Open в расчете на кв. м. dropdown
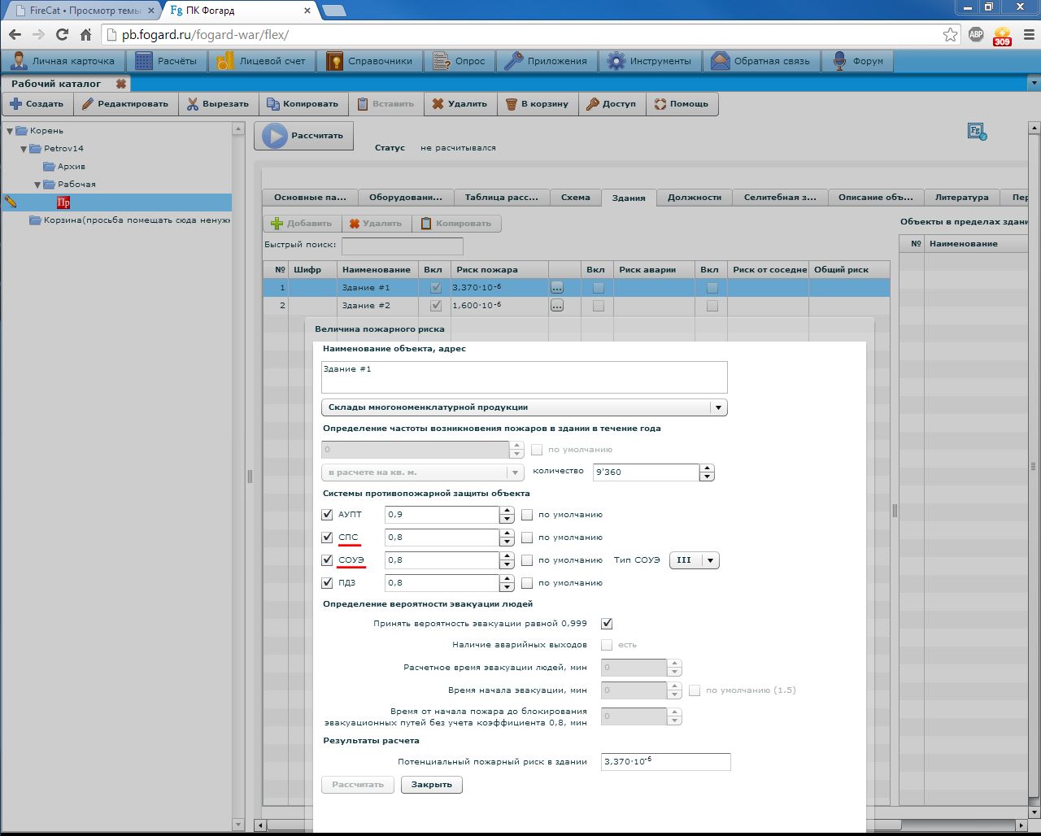Screen dimensions: 1041x836 [x=423, y=472]
